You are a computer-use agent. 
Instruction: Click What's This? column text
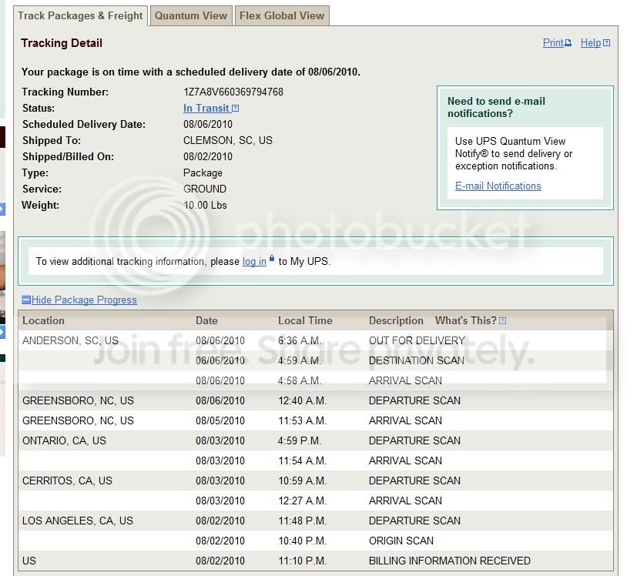(465, 320)
